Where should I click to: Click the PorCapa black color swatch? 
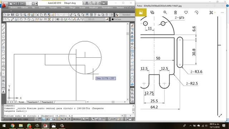pyautogui.click(x=113, y=19)
